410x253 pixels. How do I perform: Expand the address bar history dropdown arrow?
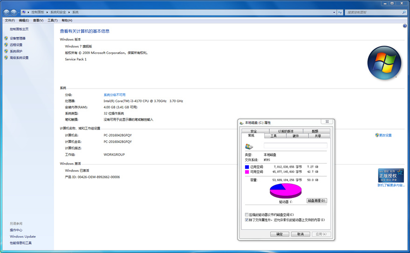click(334, 12)
